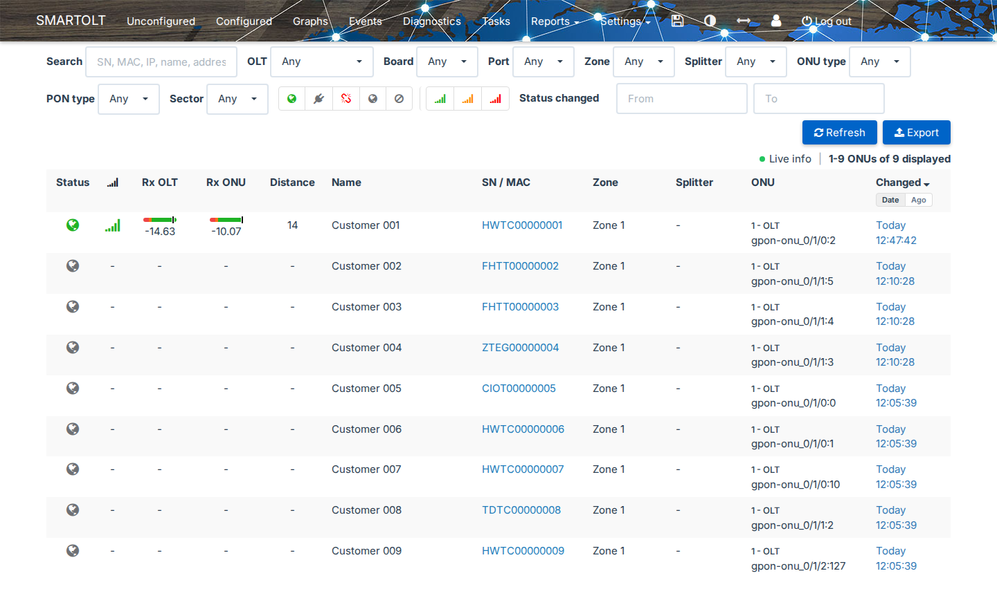This screenshot has width=997, height=589.
Task: Filter ONUs by disabled status icon
Action: (399, 99)
